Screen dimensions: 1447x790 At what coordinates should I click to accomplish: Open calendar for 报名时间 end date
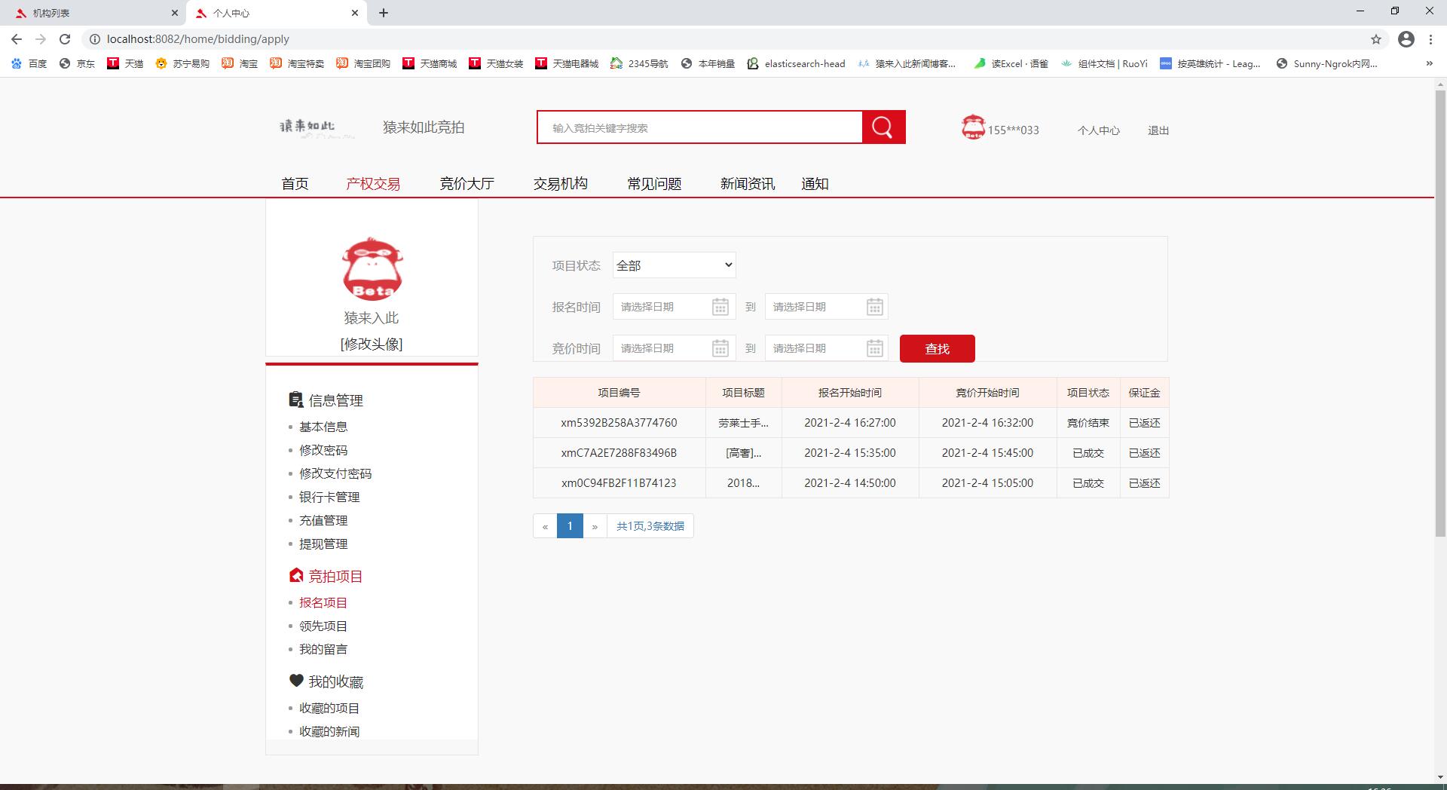click(874, 307)
